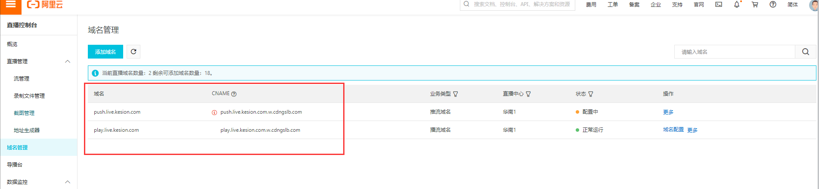Click the help question mark icon
The image size is (819, 189).
click(x=773, y=4)
